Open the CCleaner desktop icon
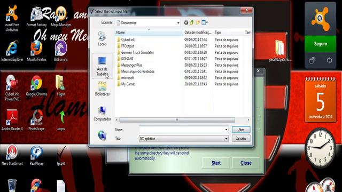This screenshot has height=192, width=342. [x=36, y=186]
